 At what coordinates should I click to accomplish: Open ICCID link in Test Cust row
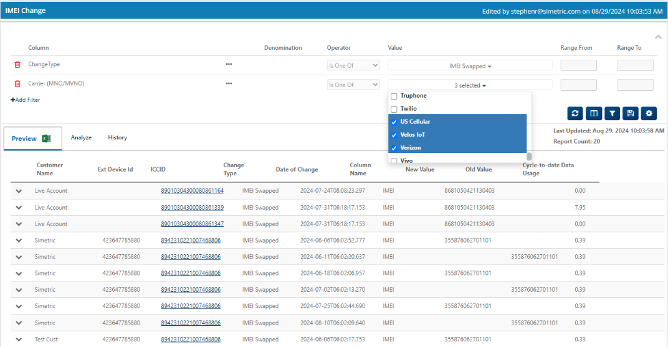(191, 340)
